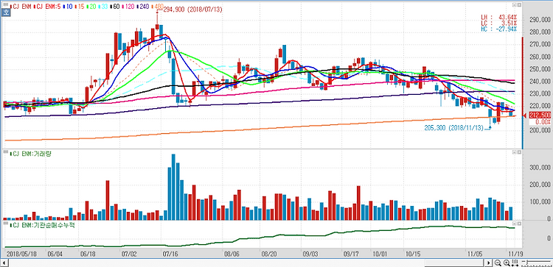Click the current price tag 212,500

click(540, 115)
